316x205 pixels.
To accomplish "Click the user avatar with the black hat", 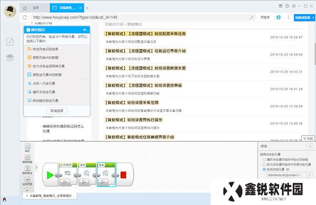I will tap(10, 11).
